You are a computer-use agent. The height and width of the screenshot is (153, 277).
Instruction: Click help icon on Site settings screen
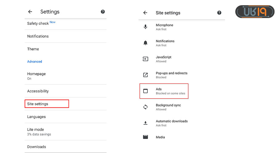click(x=219, y=13)
